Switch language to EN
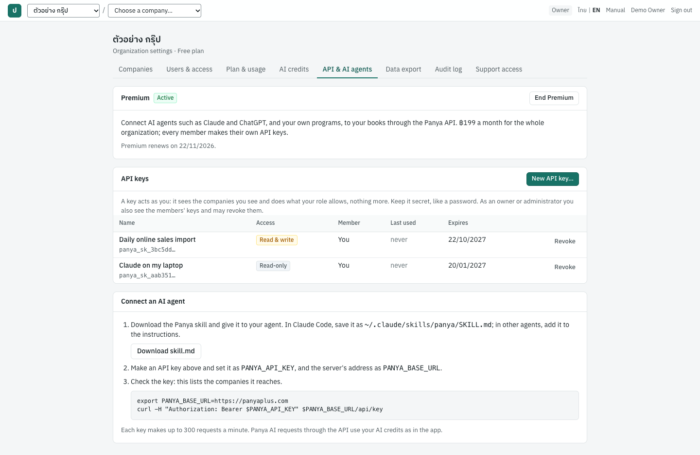Screen dimensions: 700x455 tap(596, 10)
